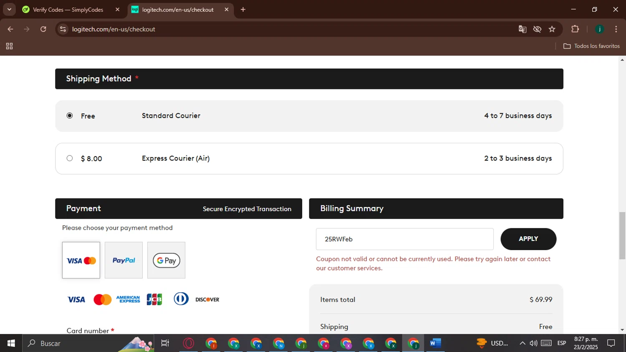Switch to Verify Codes SimplyCodes tab

[x=68, y=10]
